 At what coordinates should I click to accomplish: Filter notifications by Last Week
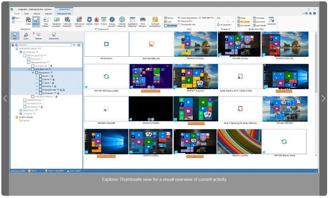coord(260,21)
